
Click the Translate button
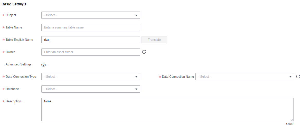154,40
